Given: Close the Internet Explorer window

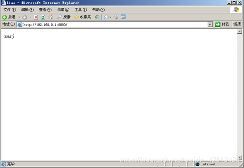Looking at the screenshot, I should (x=240, y=3).
